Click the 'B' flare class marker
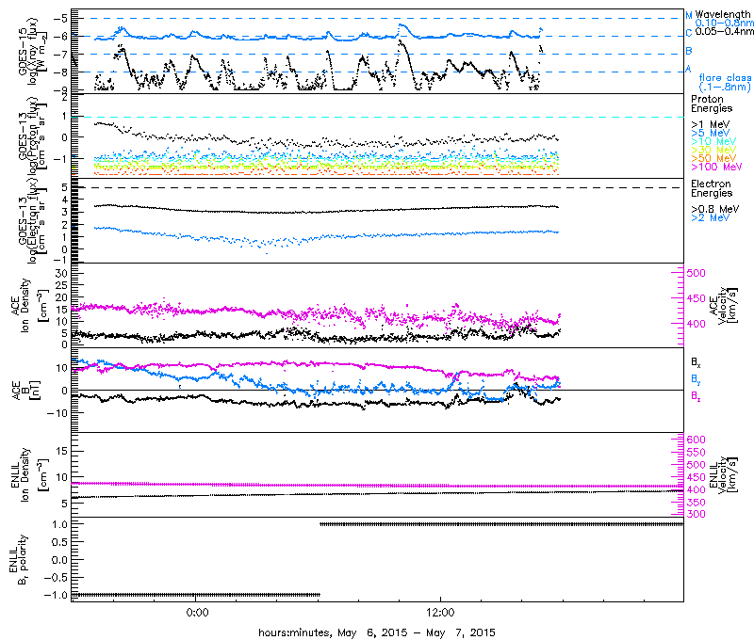754x640 pixels. [x=689, y=51]
